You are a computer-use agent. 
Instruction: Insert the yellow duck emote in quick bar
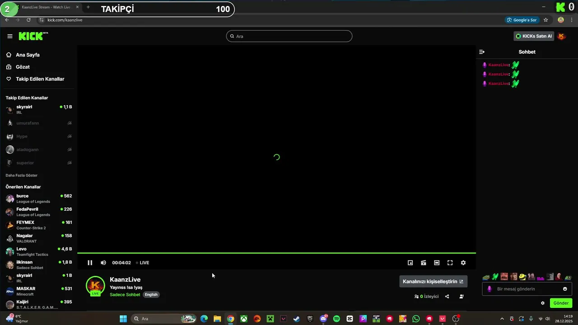click(x=522, y=277)
